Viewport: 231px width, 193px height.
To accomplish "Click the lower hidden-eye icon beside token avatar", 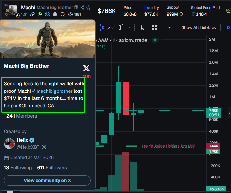I will tap(6, 15).
